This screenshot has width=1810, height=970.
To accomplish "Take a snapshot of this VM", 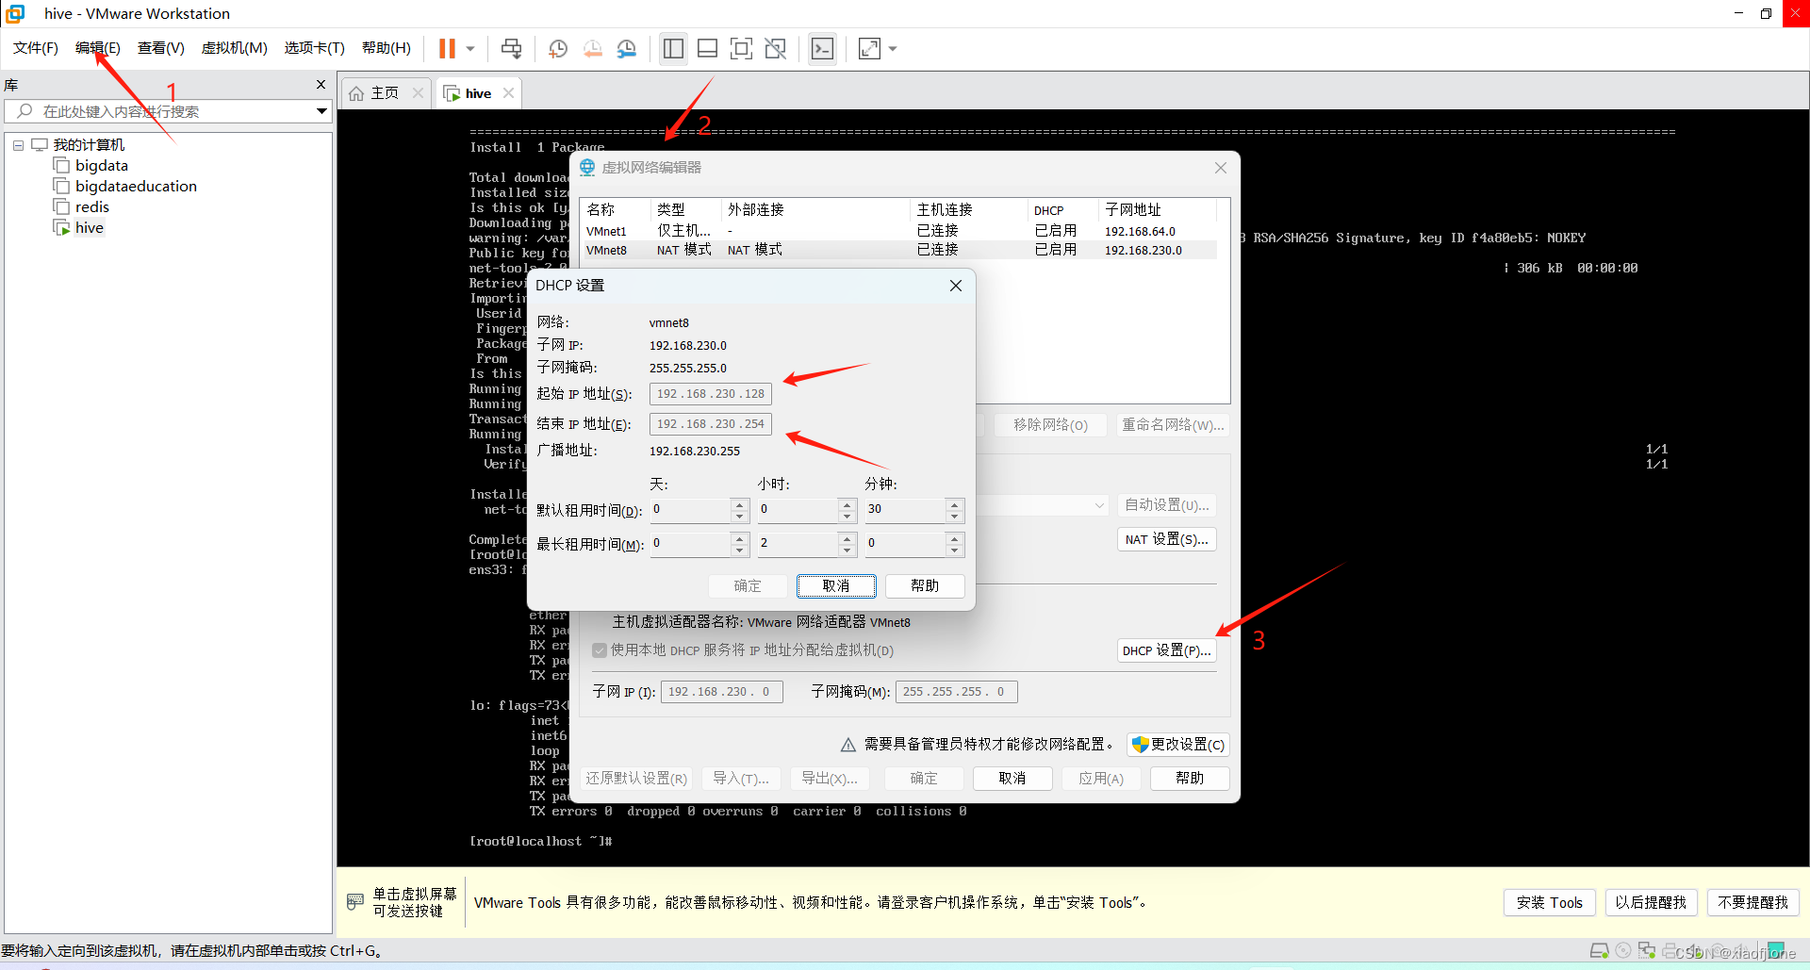I will 558,48.
